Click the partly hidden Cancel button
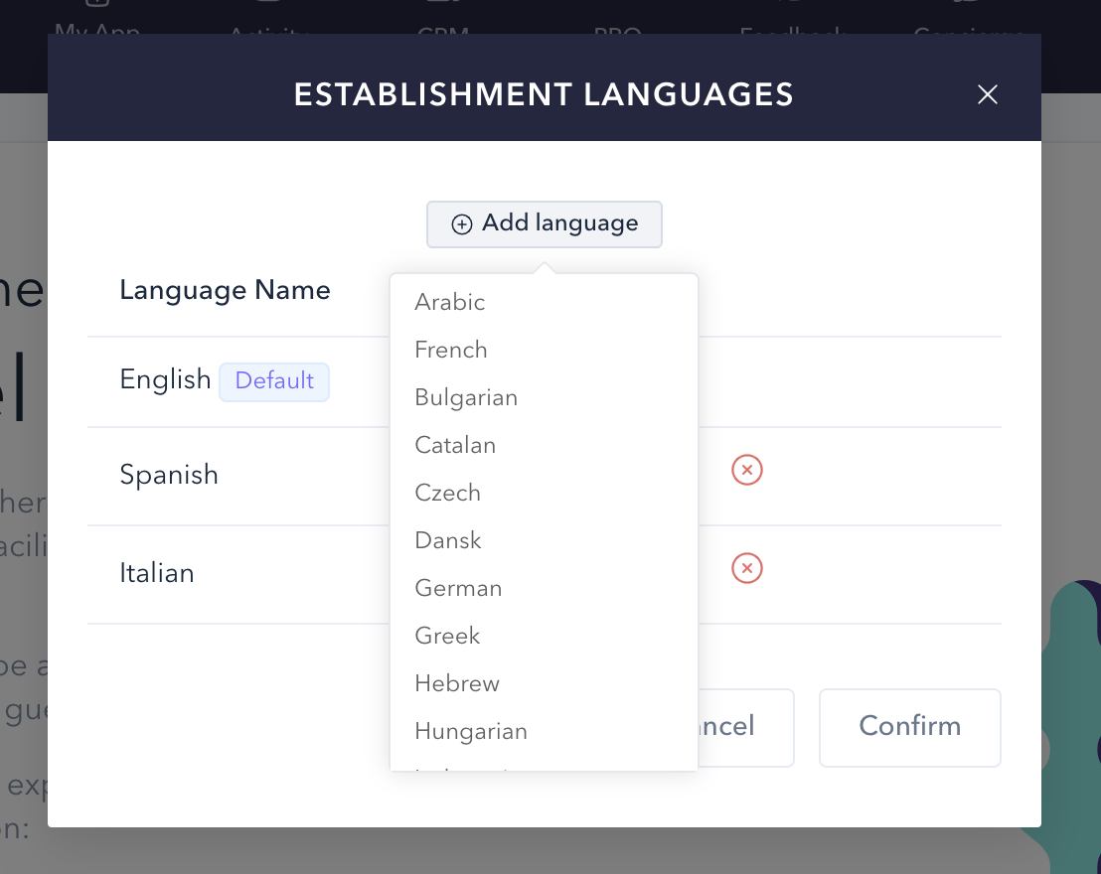 coord(745,727)
